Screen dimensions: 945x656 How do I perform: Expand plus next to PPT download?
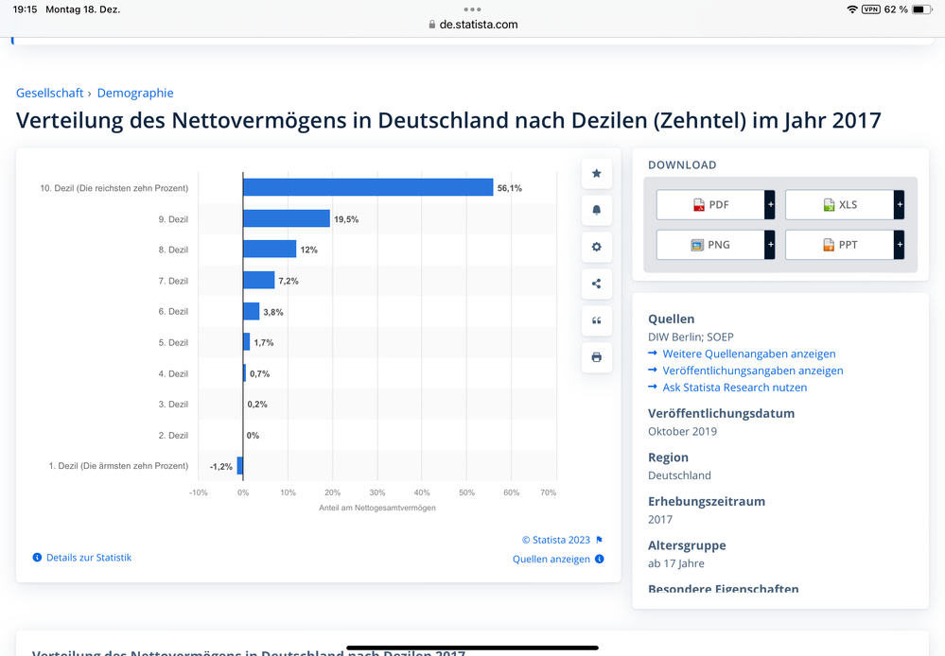pyautogui.click(x=900, y=245)
